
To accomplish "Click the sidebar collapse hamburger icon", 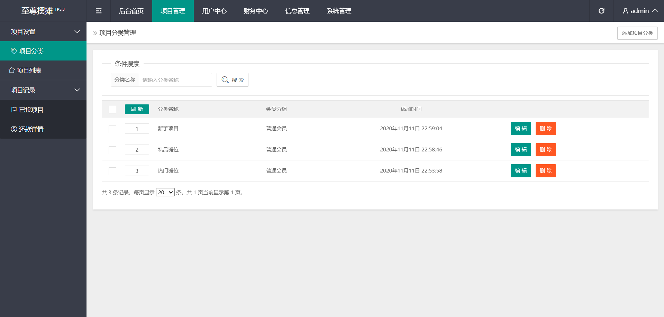I will pos(99,11).
